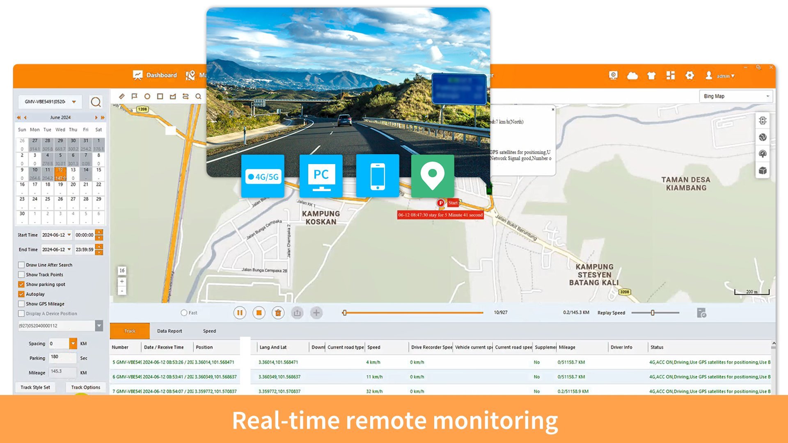Screen dimensions: 788x443
Task: Open the Dashboard menu item
Action: [x=155, y=75]
